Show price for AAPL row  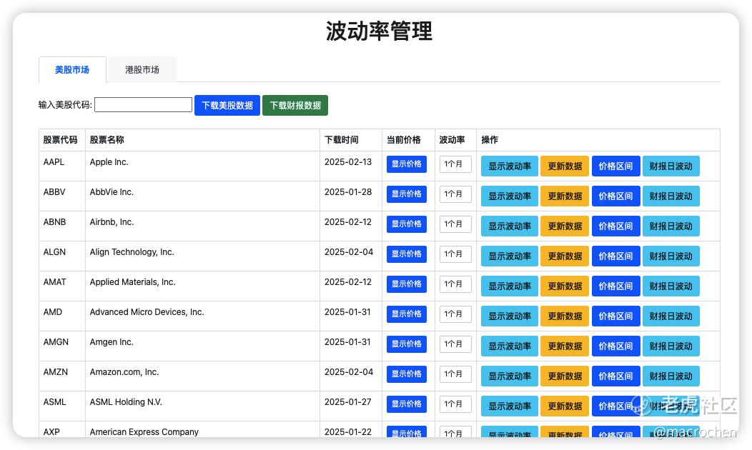tap(407, 164)
